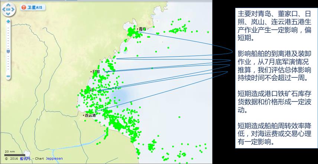Pan the map left with the left arrow
Screen dimensions: 318x164
point(4,9)
